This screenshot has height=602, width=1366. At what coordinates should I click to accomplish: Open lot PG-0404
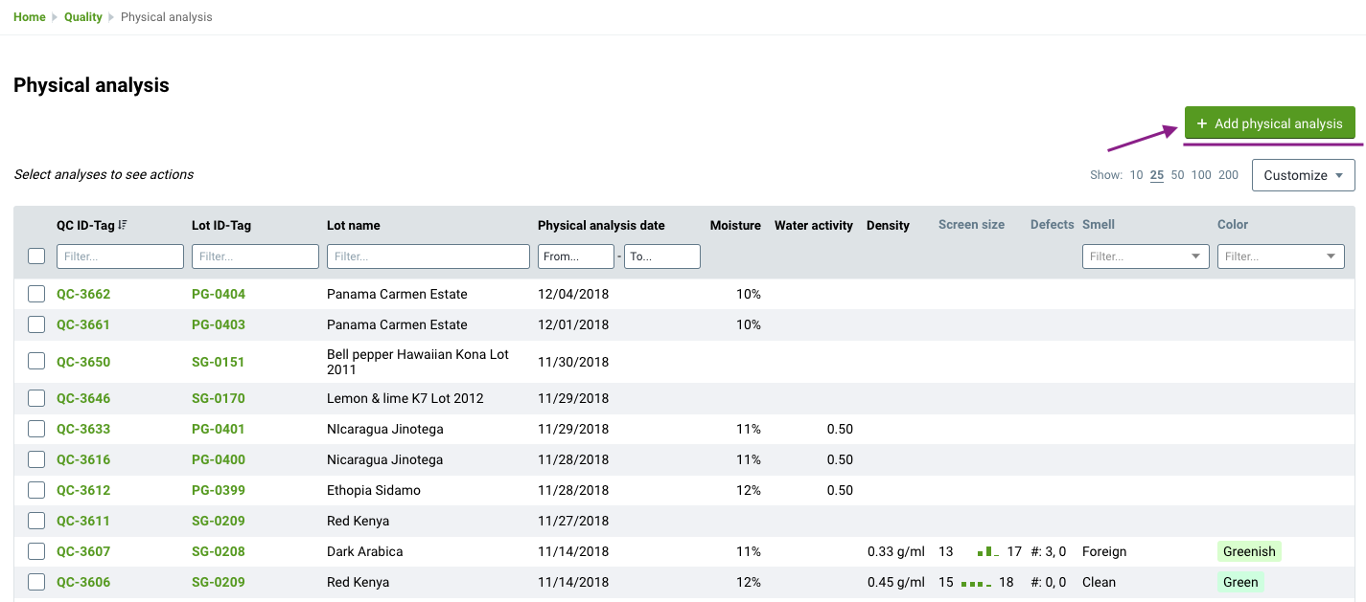tap(219, 294)
